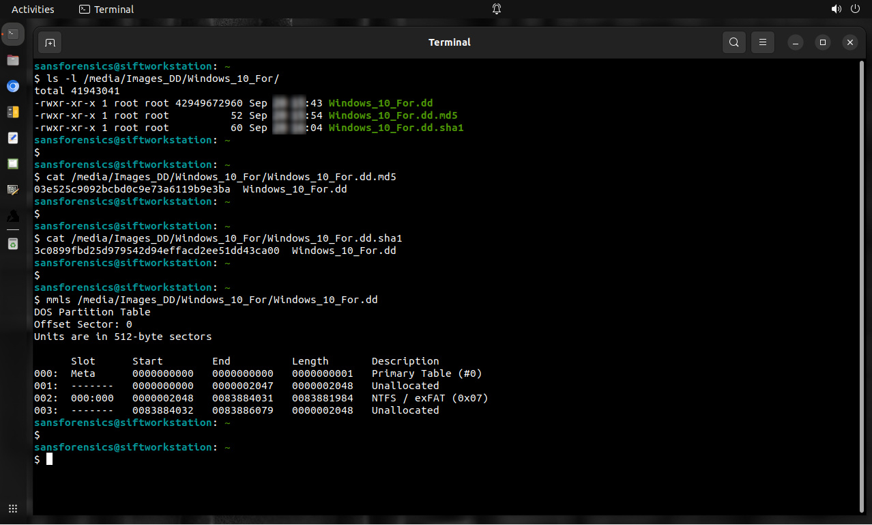The width and height of the screenshot is (872, 525).
Task: Maximize the Terminal window
Action: pos(823,42)
